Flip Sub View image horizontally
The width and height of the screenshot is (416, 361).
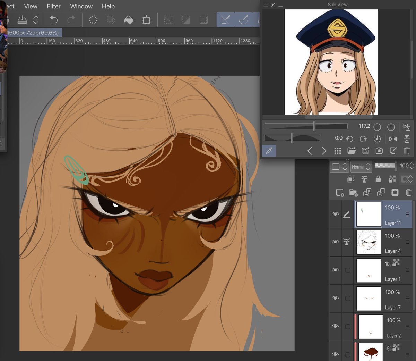click(393, 139)
